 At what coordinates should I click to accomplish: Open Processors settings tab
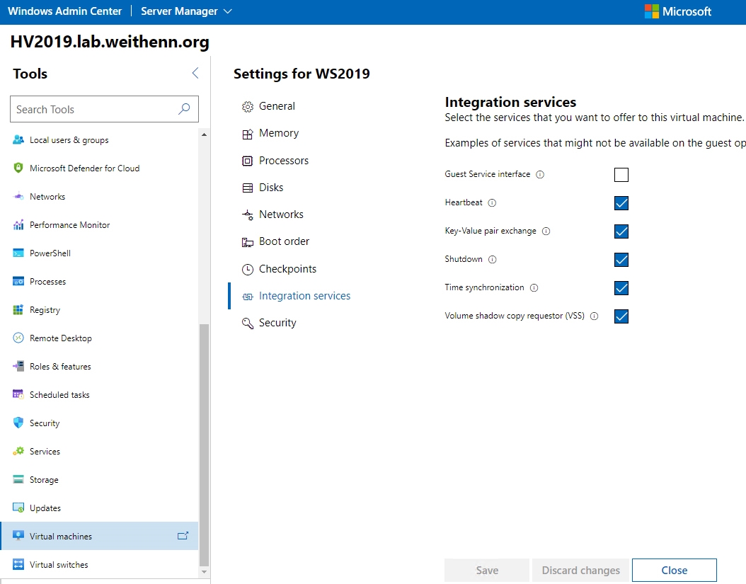[275, 161]
